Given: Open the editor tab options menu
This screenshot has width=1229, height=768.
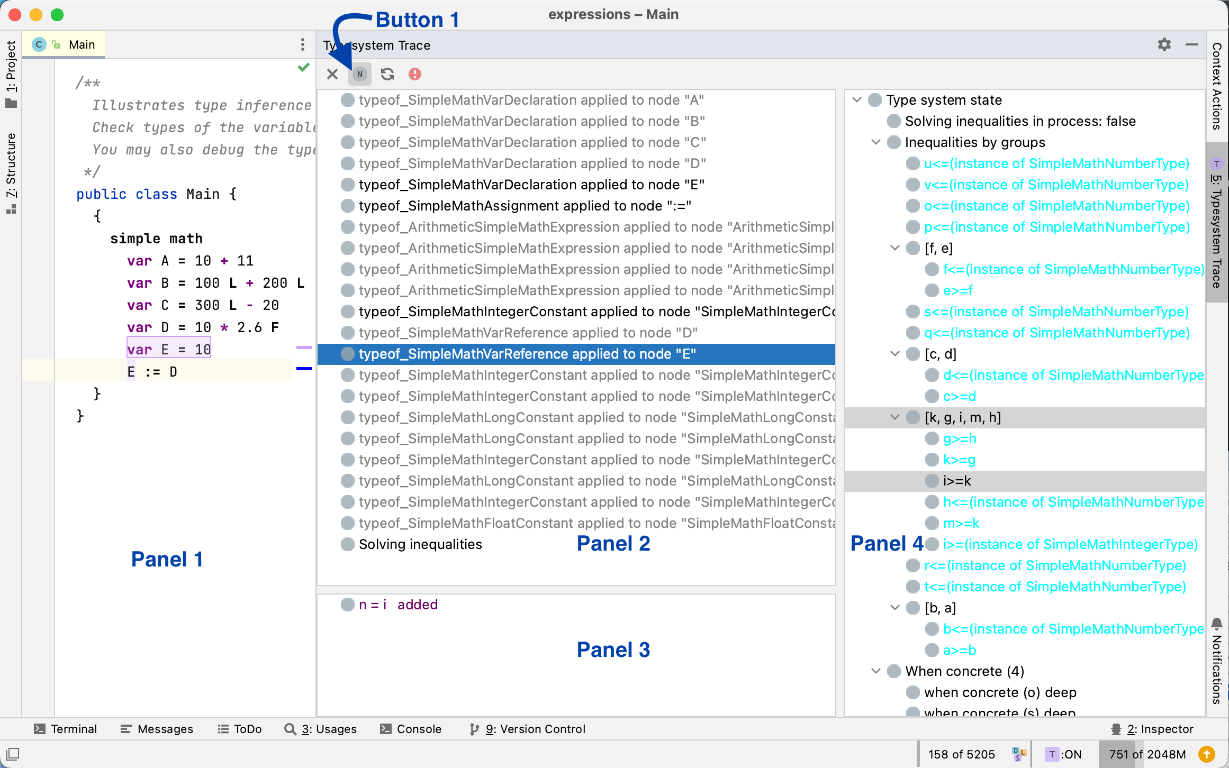Looking at the screenshot, I should (x=302, y=44).
